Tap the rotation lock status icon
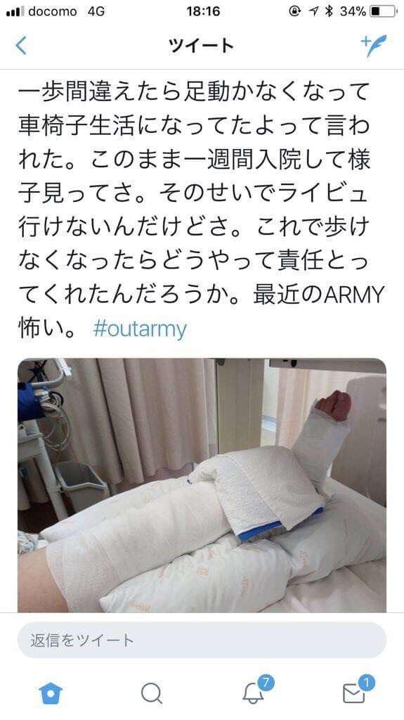 [x=295, y=11]
